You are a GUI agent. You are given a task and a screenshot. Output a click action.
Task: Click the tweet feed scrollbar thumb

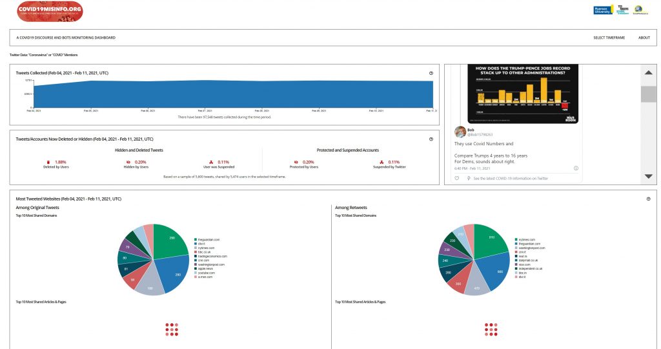tap(648, 94)
